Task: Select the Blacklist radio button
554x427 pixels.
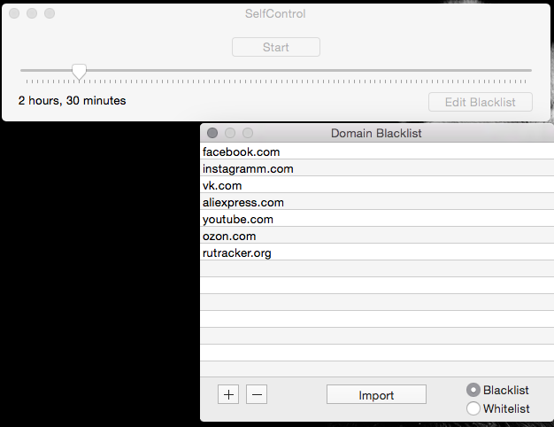Action: click(473, 390)
